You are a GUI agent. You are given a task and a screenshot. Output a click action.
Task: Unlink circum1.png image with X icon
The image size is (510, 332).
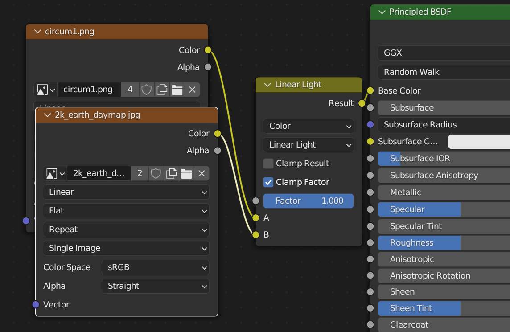[192, 90]
